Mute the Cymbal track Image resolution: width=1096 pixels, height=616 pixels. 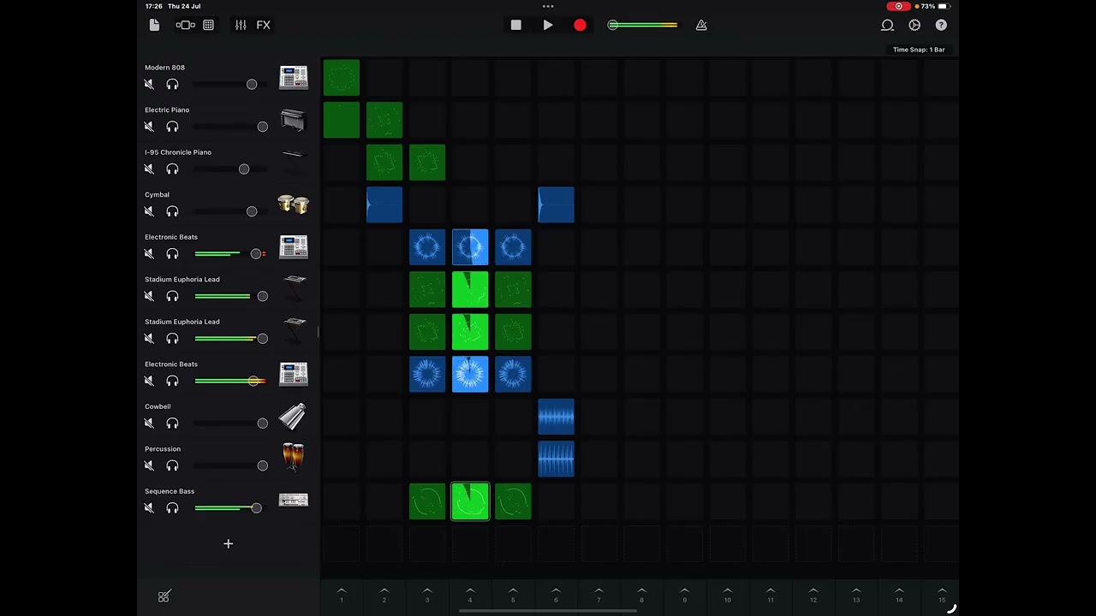click(149, 211)
